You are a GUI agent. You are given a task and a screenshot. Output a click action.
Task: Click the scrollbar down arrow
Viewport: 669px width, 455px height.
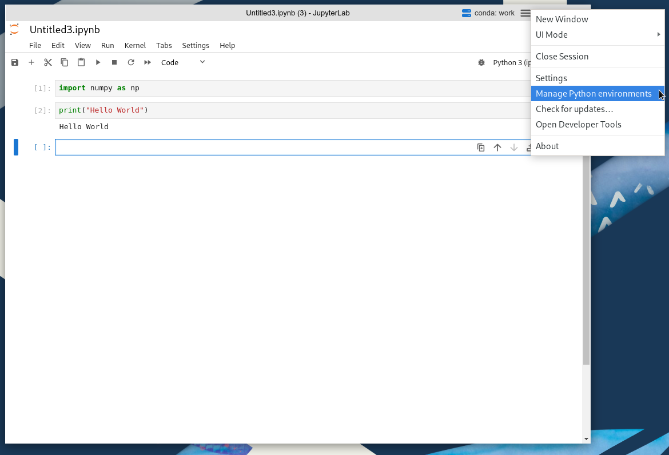586,439
